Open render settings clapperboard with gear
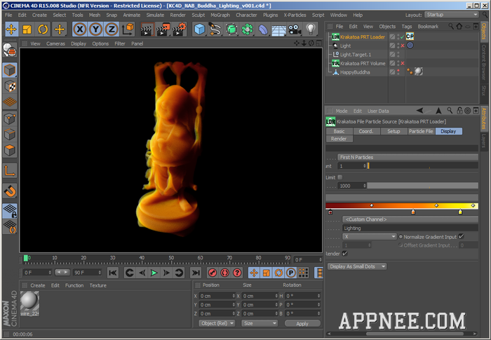 click(x=179, y=29)
